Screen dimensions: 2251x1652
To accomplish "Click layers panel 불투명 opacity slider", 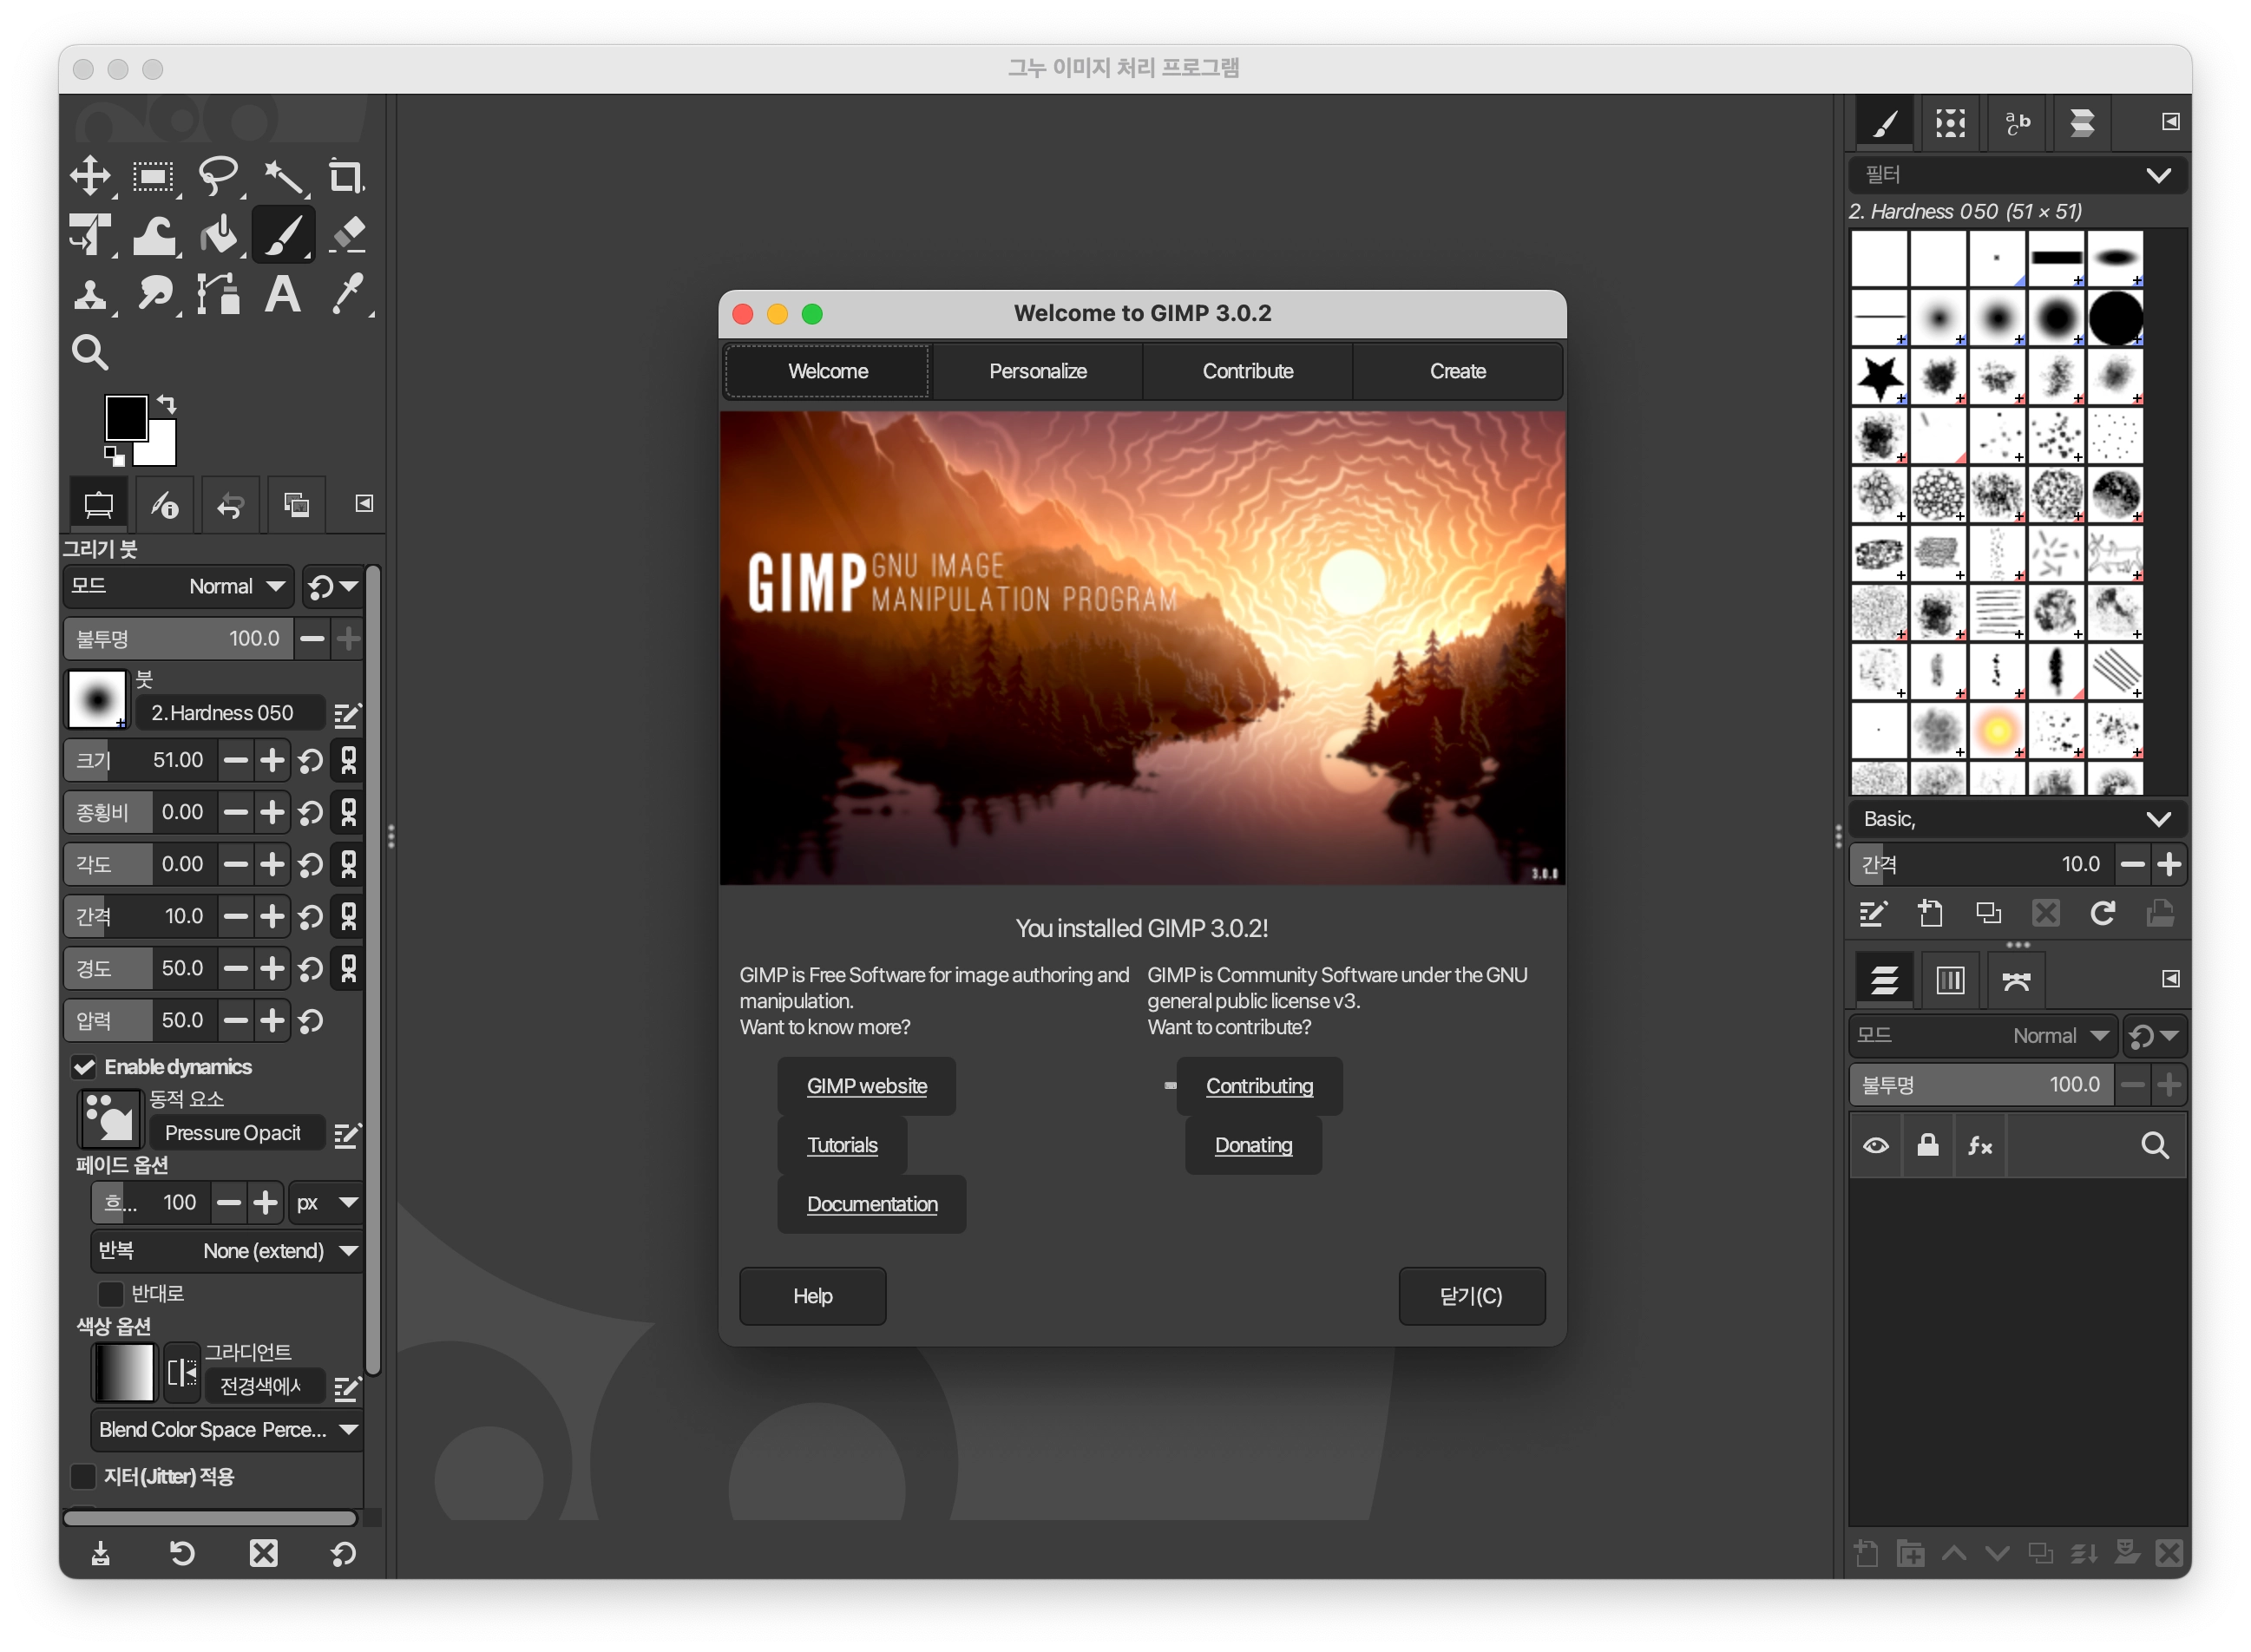I will click(x=1982, y=1085).
